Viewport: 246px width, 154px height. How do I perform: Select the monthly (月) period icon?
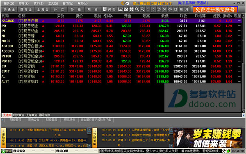pos(187,9)
